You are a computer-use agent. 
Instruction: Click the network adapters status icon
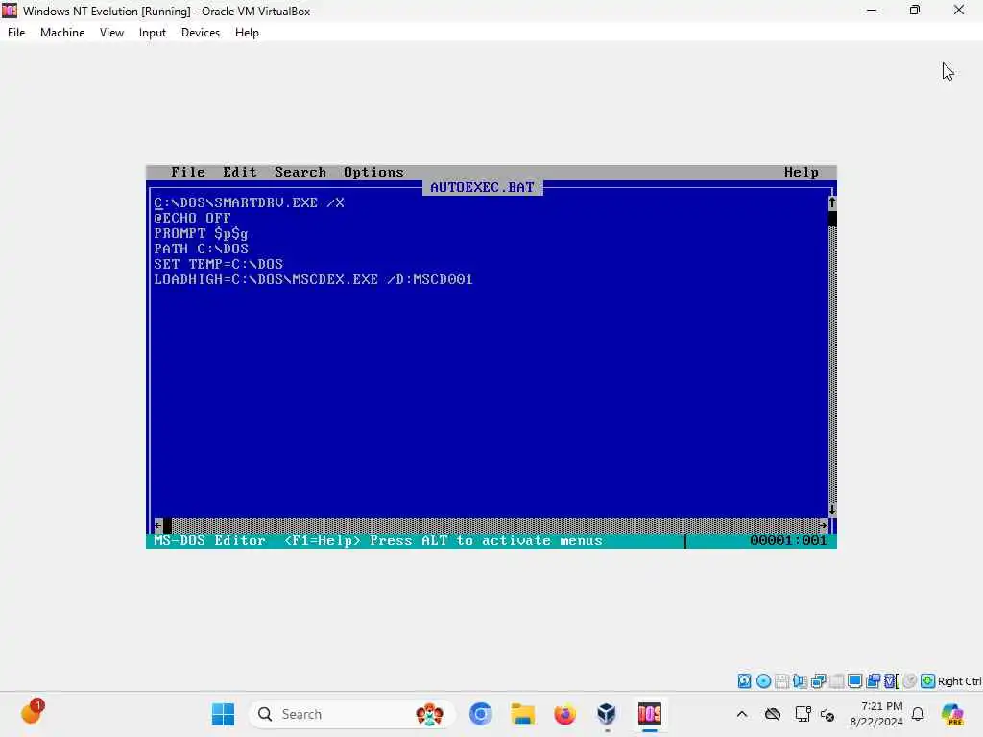click(x=819, y=681)
